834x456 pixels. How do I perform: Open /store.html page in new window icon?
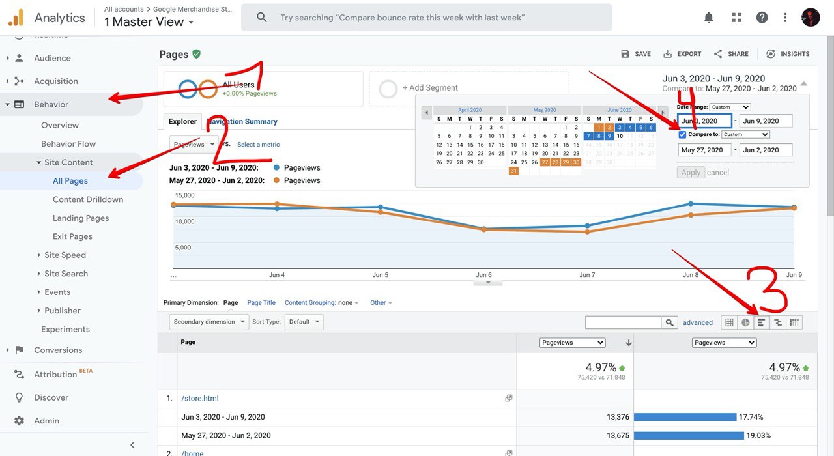coord(509,398)
